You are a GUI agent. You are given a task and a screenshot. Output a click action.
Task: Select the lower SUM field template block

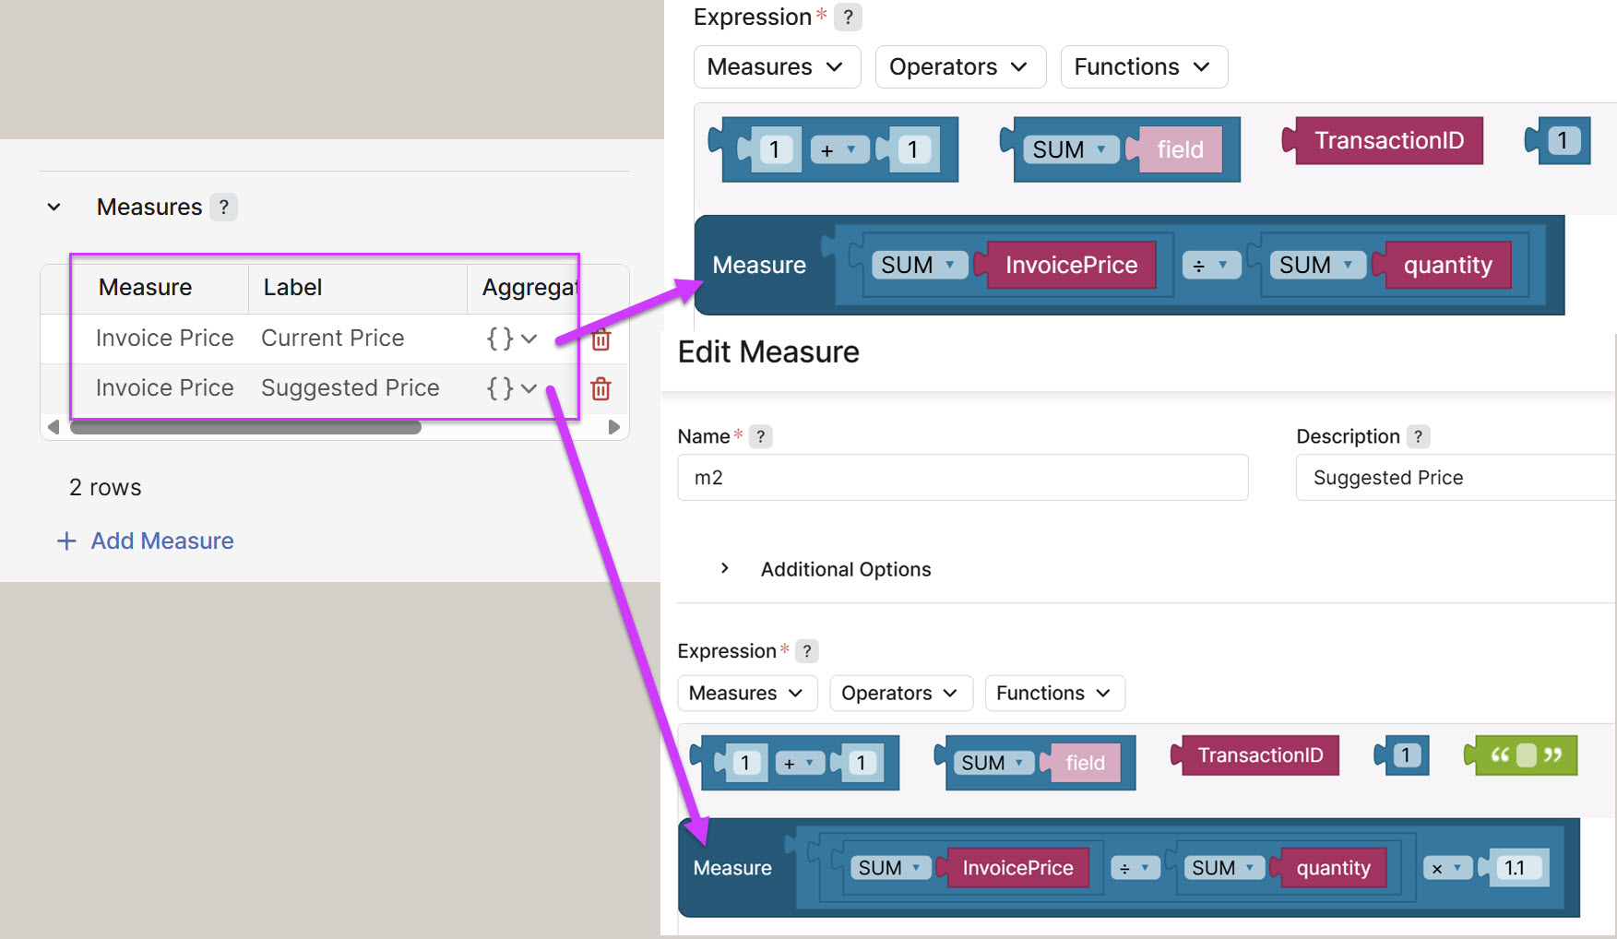[1037, 763]
